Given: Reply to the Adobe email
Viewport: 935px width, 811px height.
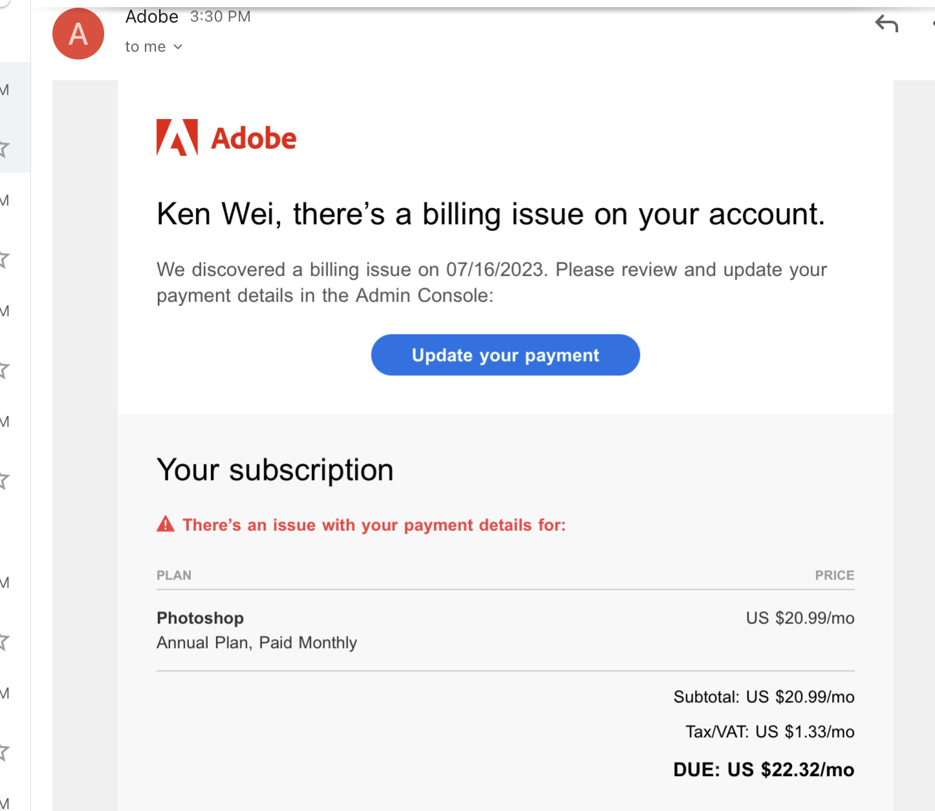Looking at the screenshot, I should pos(886,24).
